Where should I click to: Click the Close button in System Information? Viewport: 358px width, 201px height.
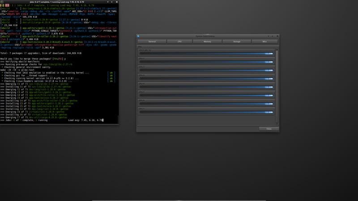pos(269,129)
